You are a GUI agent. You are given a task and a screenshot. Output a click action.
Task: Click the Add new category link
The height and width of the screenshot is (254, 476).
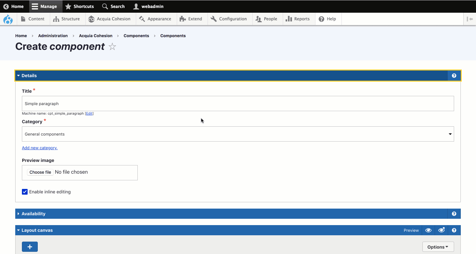(x=40, y=148)
